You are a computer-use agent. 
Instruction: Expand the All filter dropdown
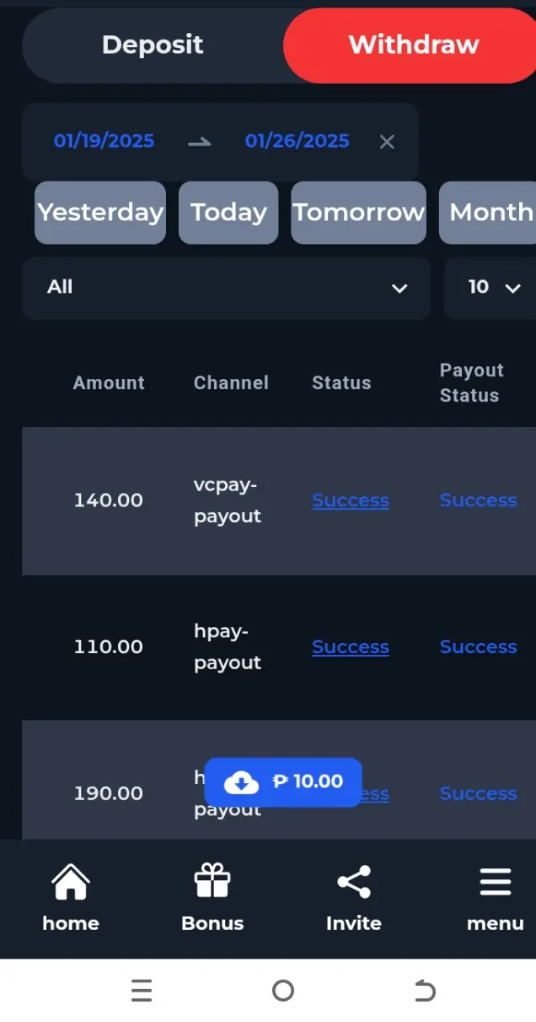[x=226, y=288]
